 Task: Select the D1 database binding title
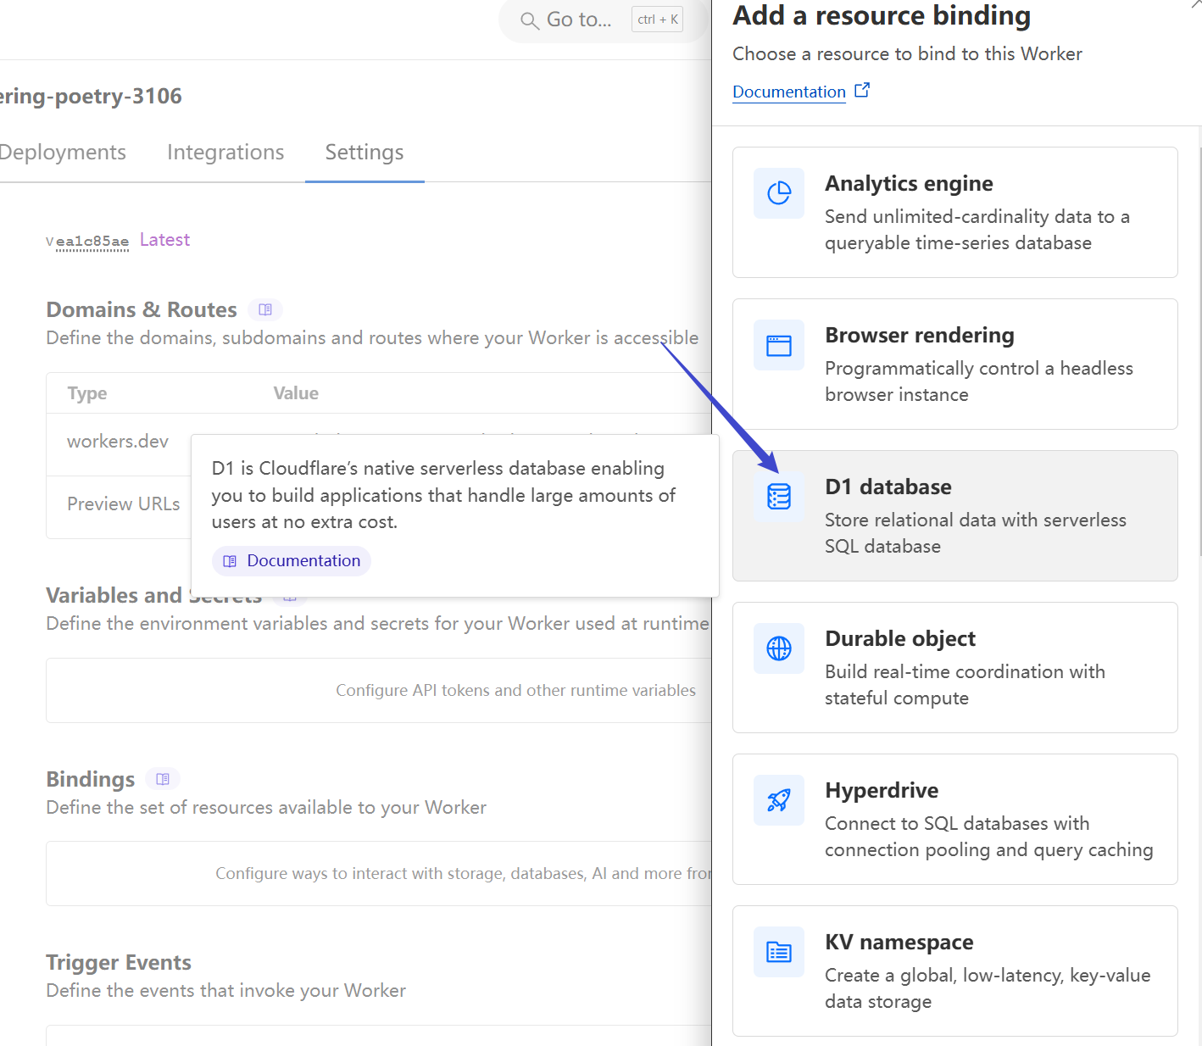point(888,487)
